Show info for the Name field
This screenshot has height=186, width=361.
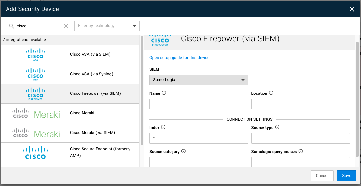pyautogui.click(x=164, y=93)
